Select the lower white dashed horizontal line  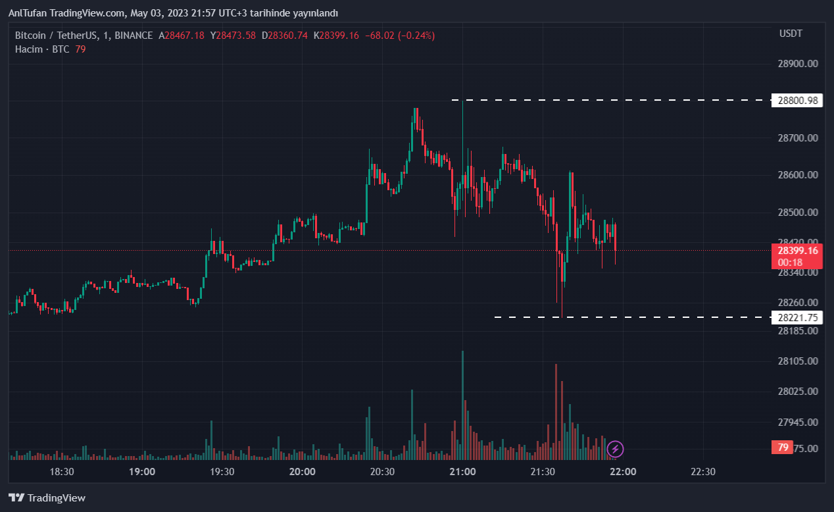631,317
